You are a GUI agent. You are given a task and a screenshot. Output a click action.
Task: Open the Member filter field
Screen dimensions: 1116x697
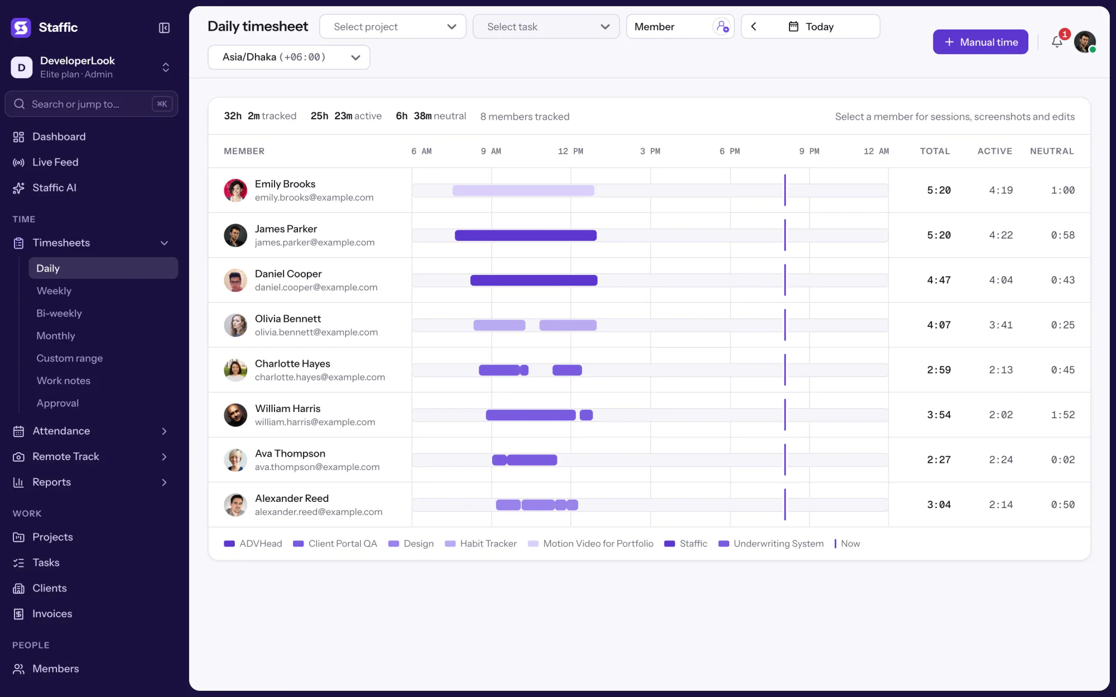coord(680,27)
